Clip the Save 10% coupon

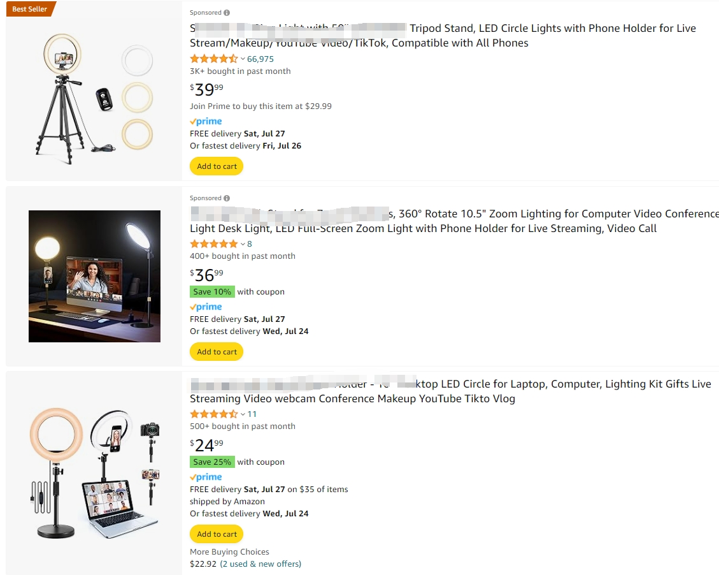pos(212,292)
